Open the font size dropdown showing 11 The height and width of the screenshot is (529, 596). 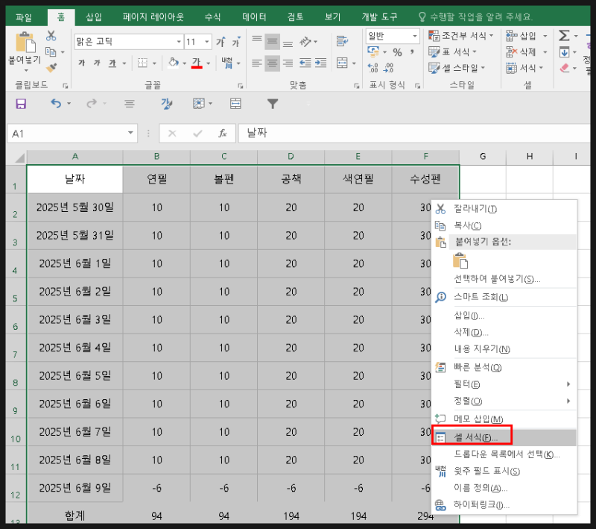[x=207, y=42]
